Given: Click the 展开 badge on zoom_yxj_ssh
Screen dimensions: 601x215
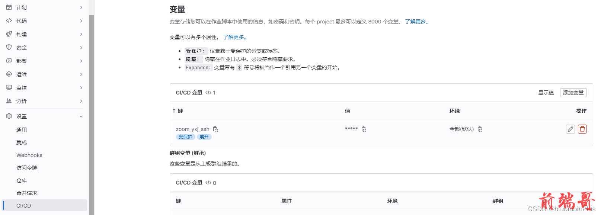Looking at the screenshot, I should 204,137.
